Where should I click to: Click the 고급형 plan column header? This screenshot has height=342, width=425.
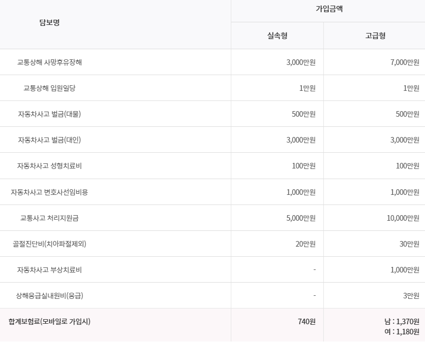point(375,36)
